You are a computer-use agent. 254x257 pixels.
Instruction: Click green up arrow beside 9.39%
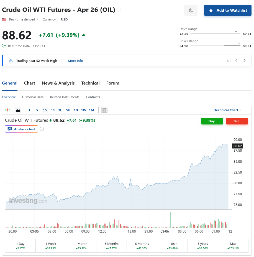[84, 35]
